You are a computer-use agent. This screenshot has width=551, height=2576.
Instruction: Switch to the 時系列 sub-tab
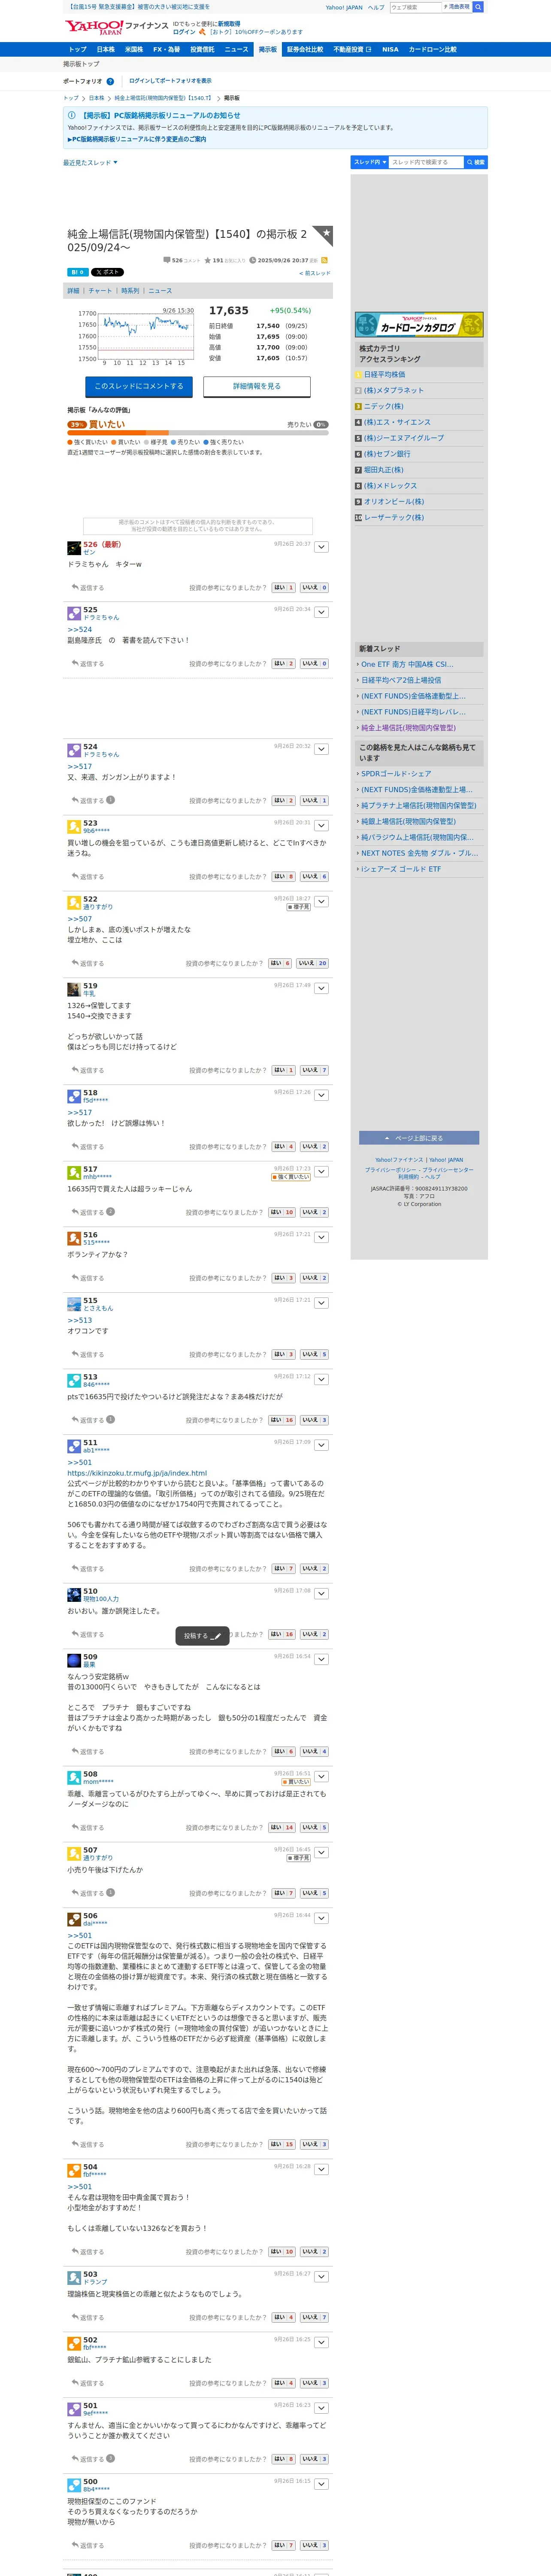(x=130, y=291)
